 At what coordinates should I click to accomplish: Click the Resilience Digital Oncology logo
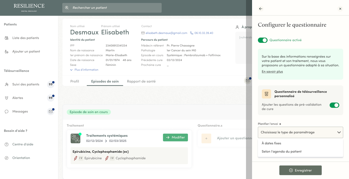(29, 7)
